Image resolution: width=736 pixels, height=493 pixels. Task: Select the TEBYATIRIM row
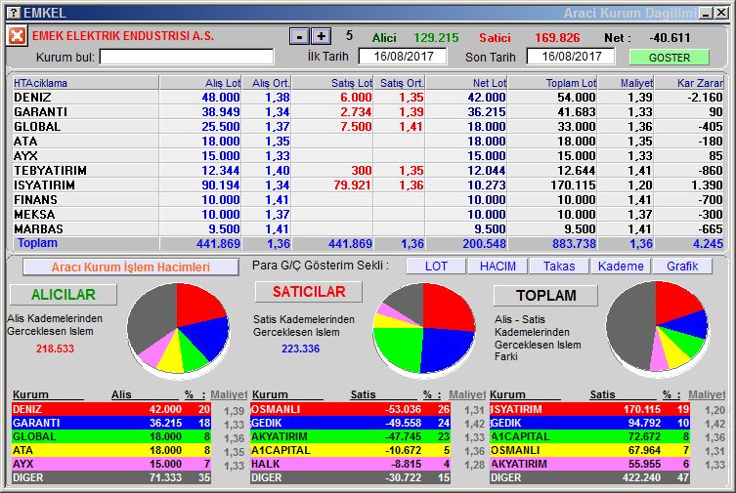(x=368, y=171)
